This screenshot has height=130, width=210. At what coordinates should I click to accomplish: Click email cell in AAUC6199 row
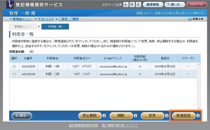(x=113, y=74)
